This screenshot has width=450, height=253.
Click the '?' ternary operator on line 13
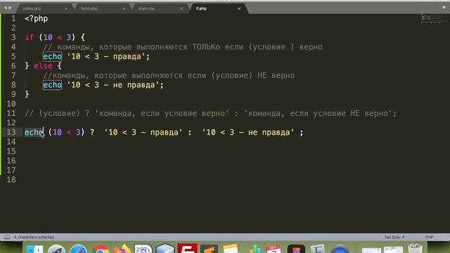92,132
